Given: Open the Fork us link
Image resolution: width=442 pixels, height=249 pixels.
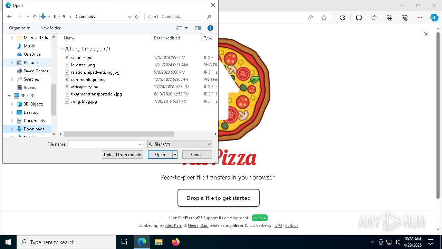Looking at the screenshot, I should (292, 225).
